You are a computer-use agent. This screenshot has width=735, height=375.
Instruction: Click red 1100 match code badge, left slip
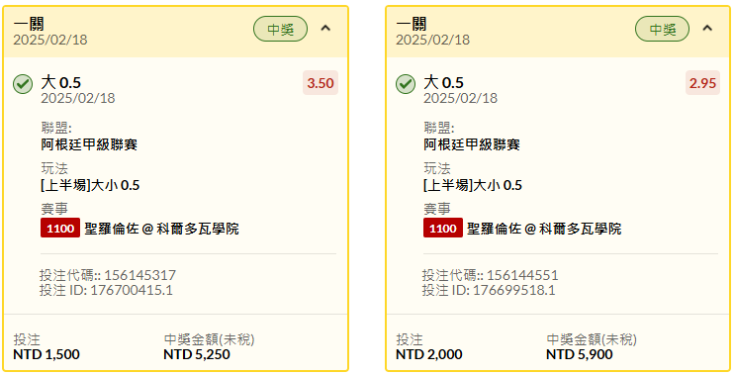click(60, 229)
